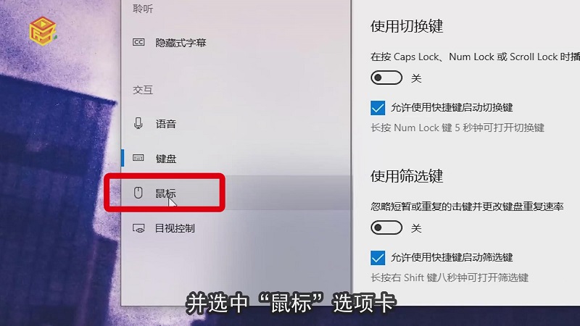This screenshot has width=580, height=326.
Task: Click the 使用筛选键 heading text
Action: click(x=407, y=176)
